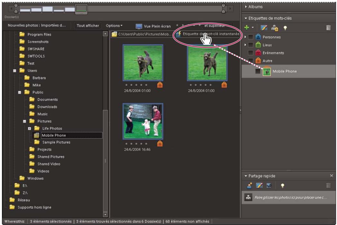Check the Personnes keyword tag checkbox
Image resolution: width=337 pixels, height=225 pixels.
250,37
